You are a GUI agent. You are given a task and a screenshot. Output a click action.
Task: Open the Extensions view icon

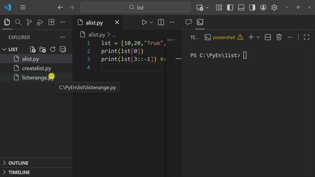click(51, 22)
